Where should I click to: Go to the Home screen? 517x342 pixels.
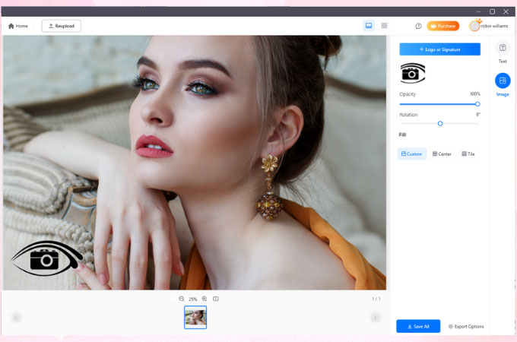[x=18, y=26]
